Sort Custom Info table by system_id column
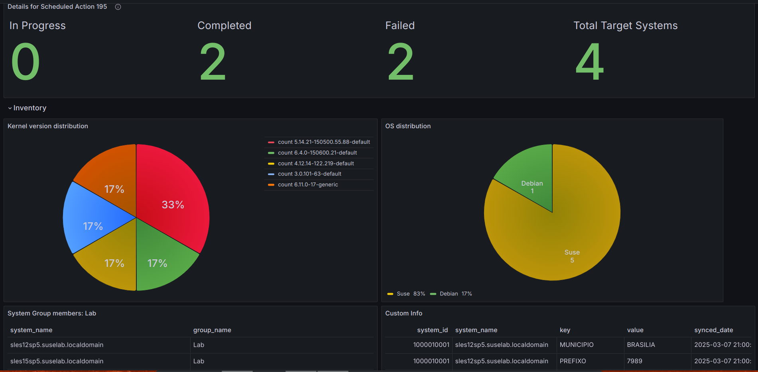758x372 pixels. 433,330
